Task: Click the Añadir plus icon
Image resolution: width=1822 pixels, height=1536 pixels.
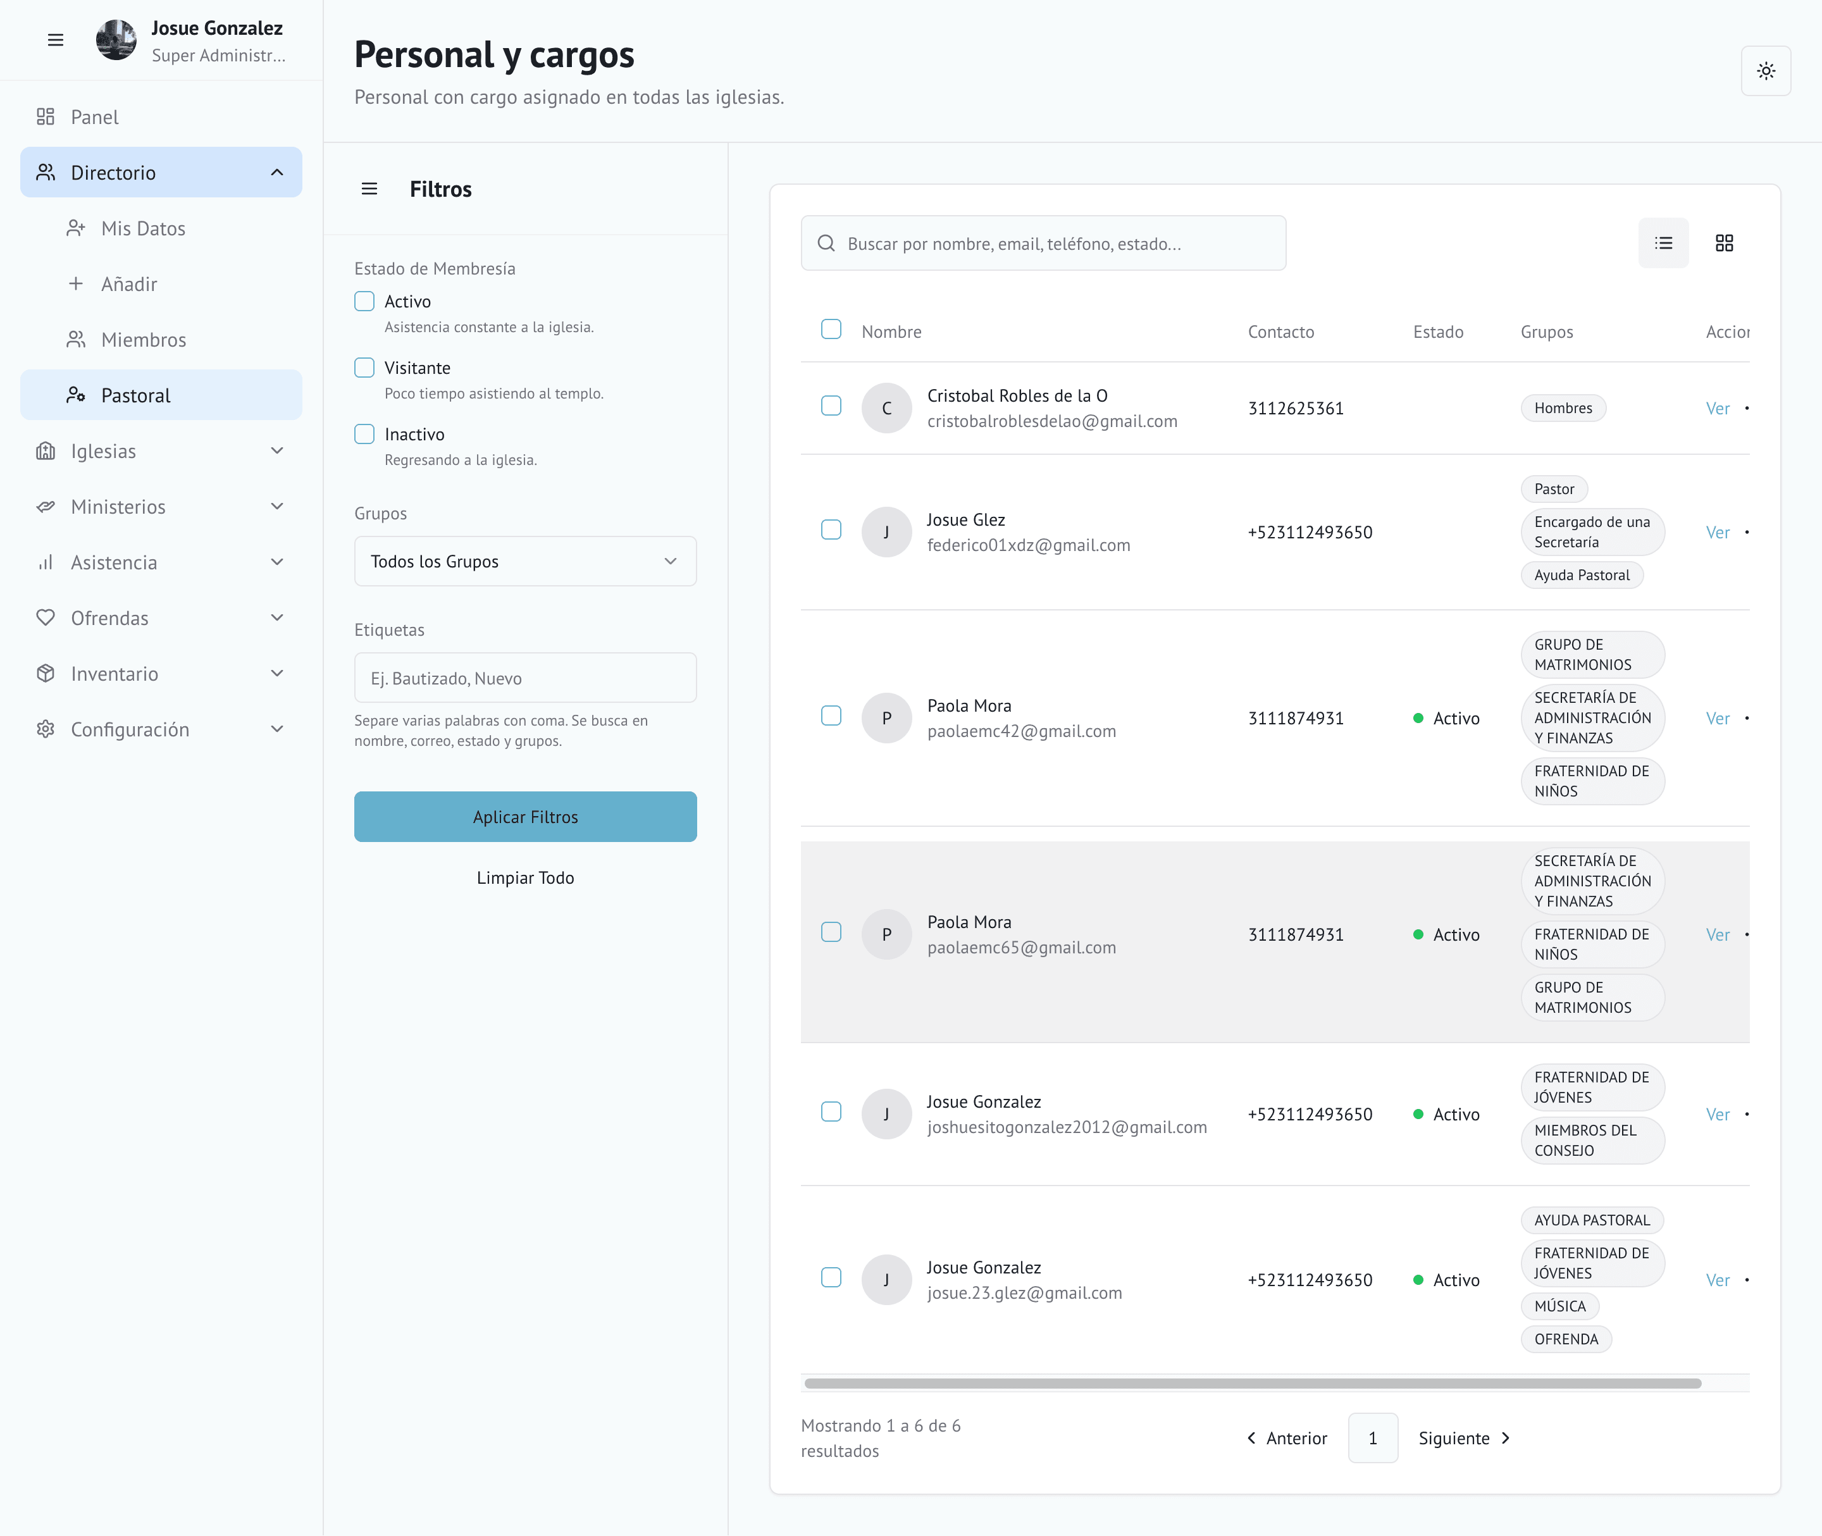Action: 76,284
